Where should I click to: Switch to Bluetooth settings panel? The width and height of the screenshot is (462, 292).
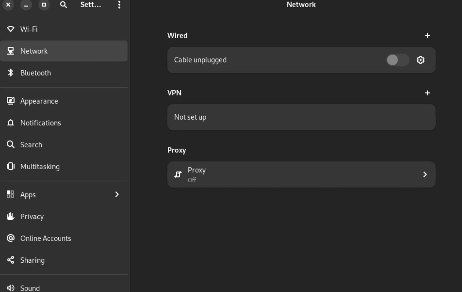coord(64,73)
